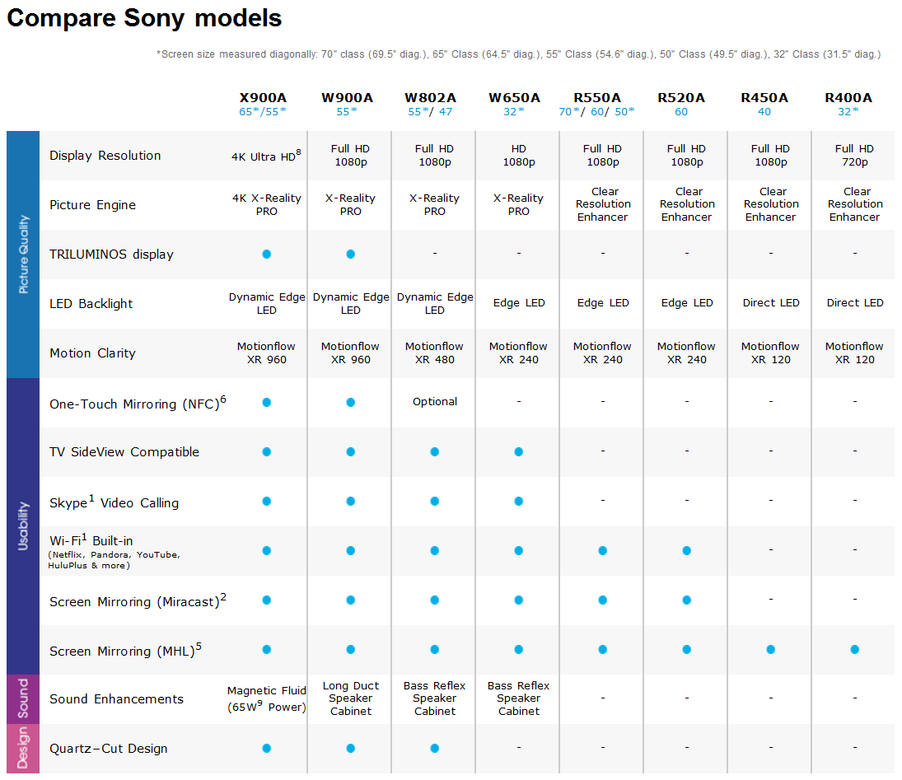Open the W802A model header
902x780 pixels.
pyautogui.click(x=430, y=98)
